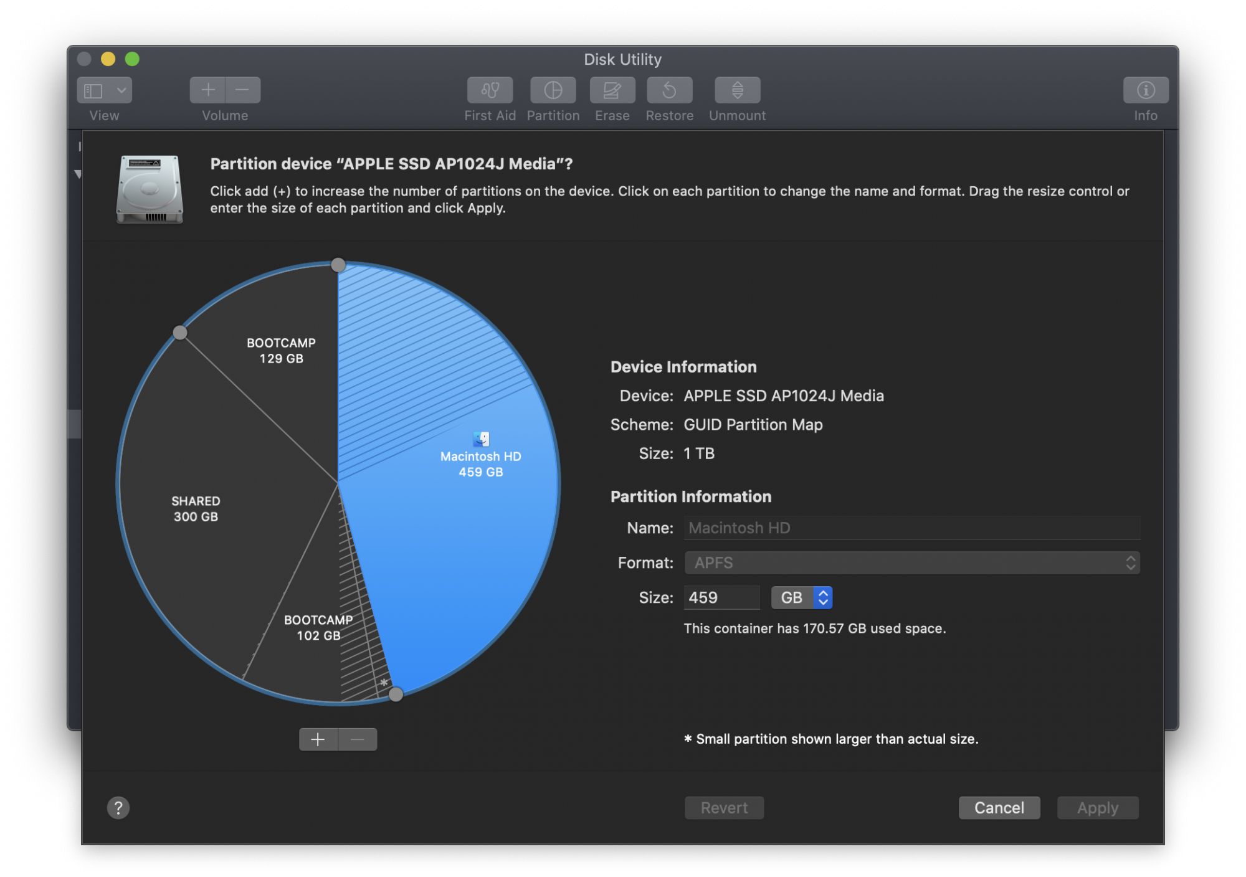
Task: Click the partition Size input field
Action: 721,598
